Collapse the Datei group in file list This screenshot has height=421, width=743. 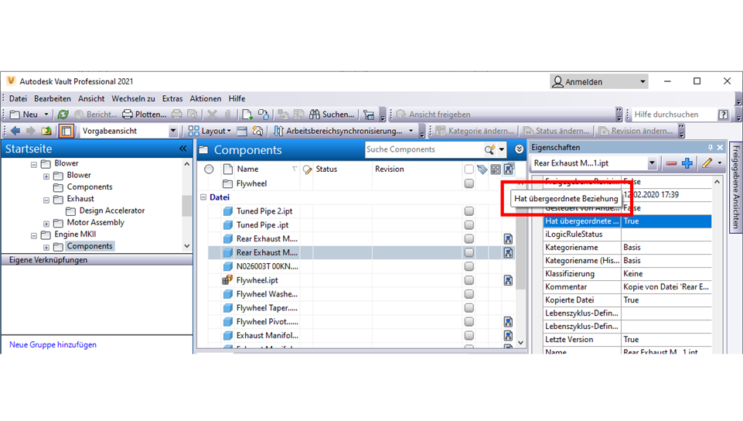tap(203, 197)
